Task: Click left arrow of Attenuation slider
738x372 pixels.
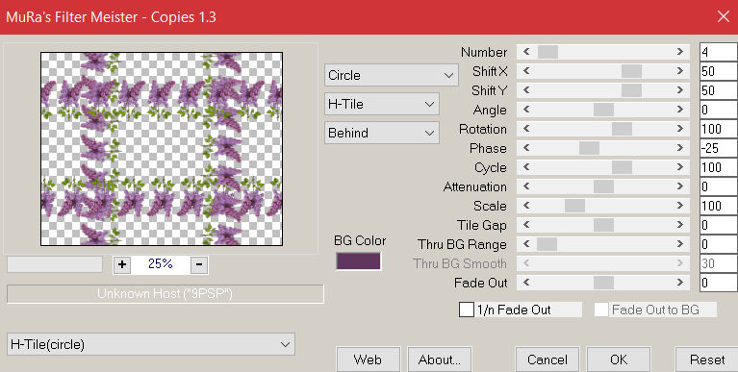Action: pyautogui.click(x=526, y=186)
